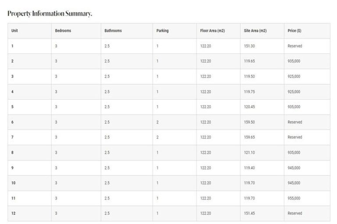Click the Floor Area (m2) column header
The width and height of the screenshot is (337, 224).
click(x=212, y=31)
